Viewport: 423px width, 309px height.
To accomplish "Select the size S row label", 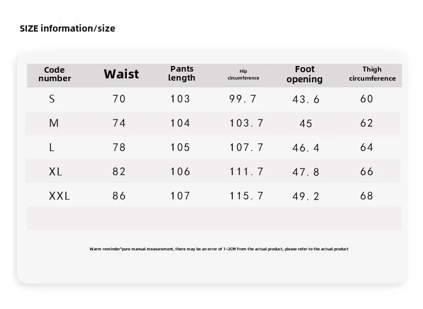I will tap(52, 99).
